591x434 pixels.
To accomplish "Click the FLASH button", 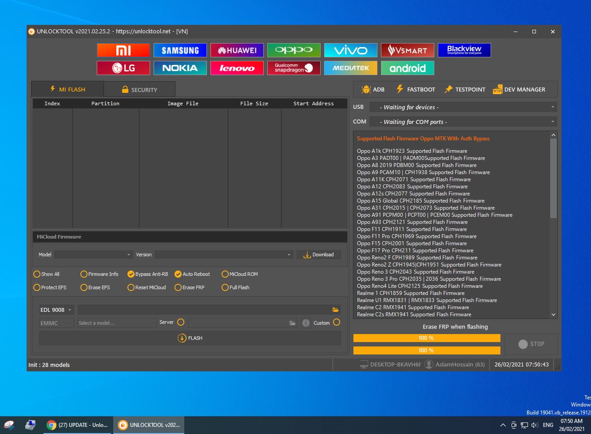I will [190, 338].
